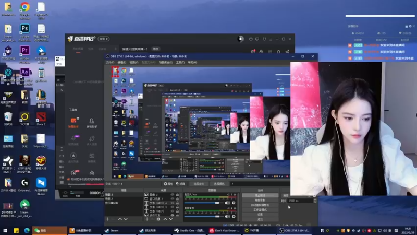
Task: Select the 穿越火线 desktop icon
Action: 41,162
